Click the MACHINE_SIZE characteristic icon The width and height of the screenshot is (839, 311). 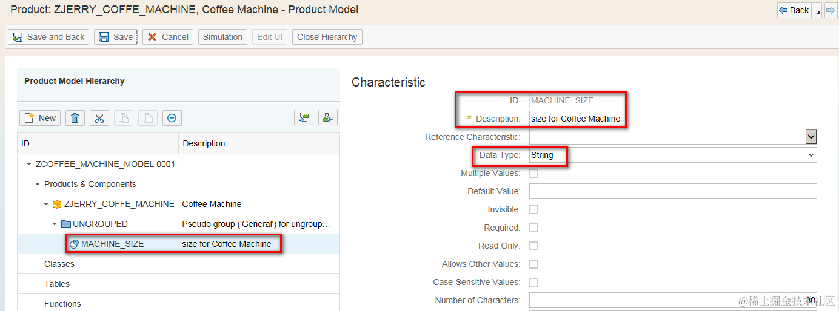click(75, 244)
